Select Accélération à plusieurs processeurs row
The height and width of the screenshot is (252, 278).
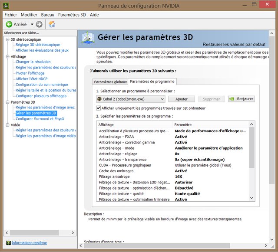172,131
